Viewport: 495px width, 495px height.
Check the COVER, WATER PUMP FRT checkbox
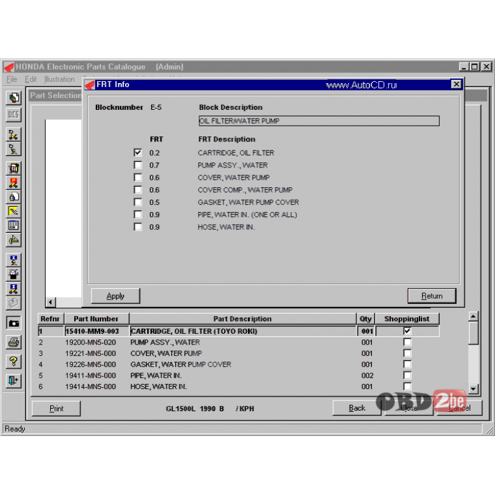click(138, 177)
